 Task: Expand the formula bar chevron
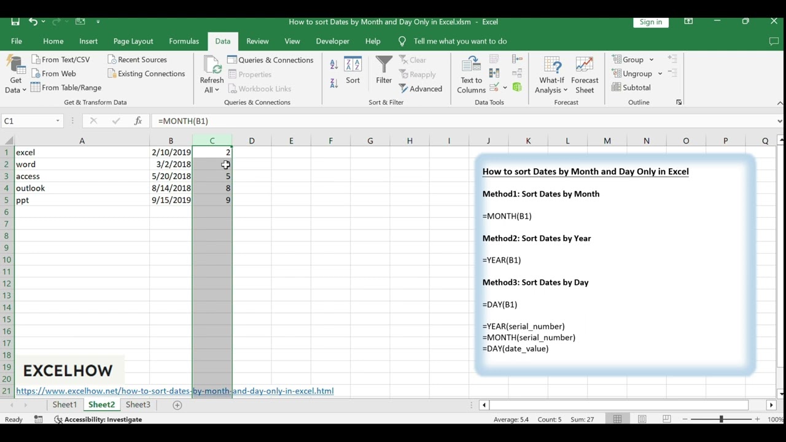(780, 121)
